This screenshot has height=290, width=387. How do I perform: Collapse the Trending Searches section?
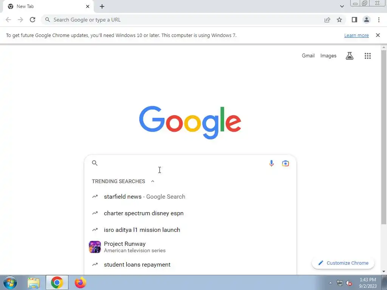tap(153, 181)
